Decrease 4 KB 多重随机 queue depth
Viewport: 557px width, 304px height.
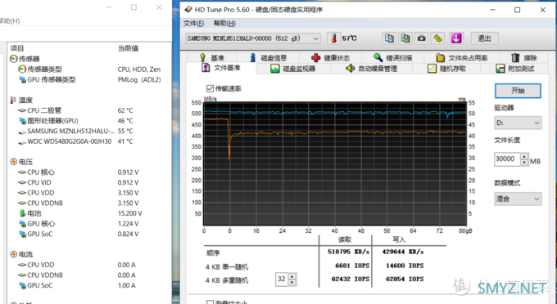[292, 283]
